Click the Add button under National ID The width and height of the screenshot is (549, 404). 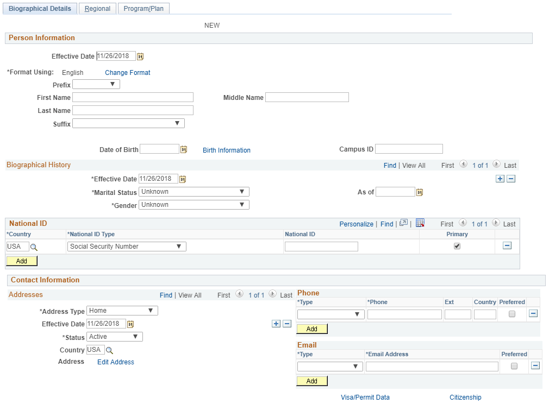[x=22, y=261]
